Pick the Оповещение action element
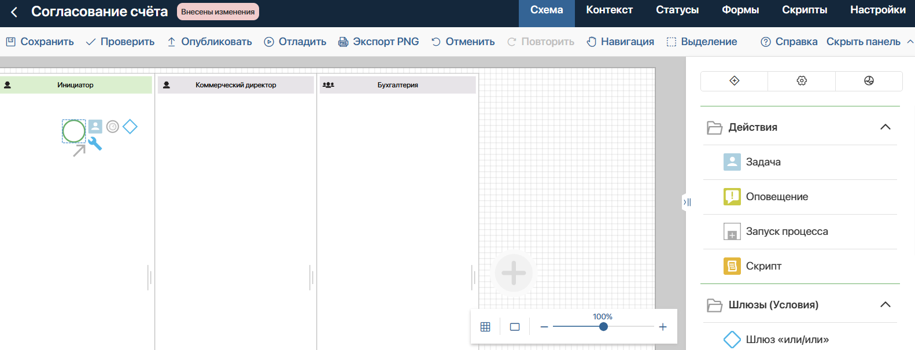 pos(800,197)
